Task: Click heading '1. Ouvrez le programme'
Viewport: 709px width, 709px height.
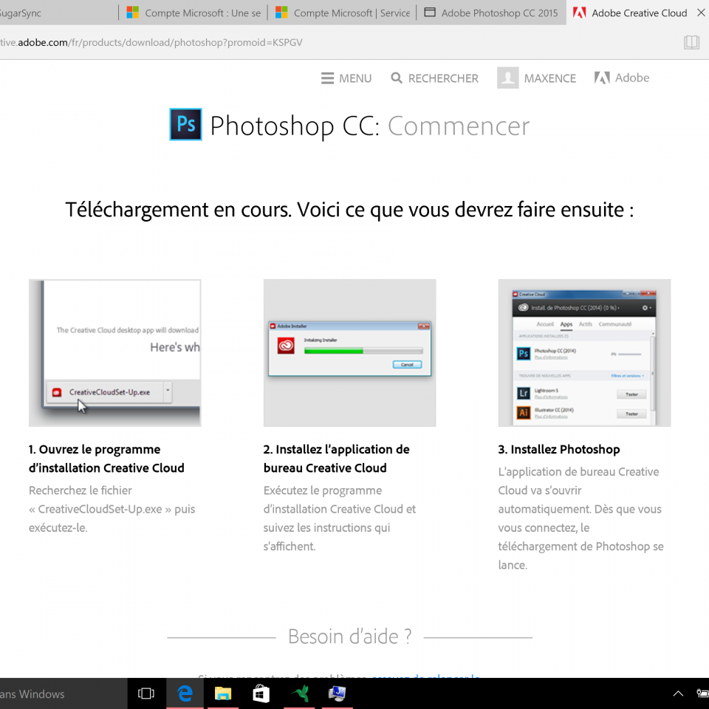Action: (95, 450)
